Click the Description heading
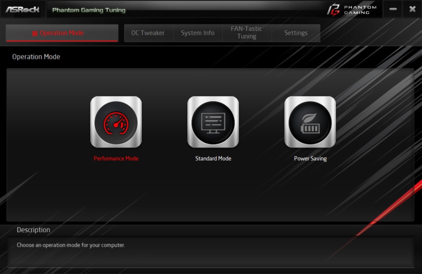The image size is (422, 274). pos(33,230)
